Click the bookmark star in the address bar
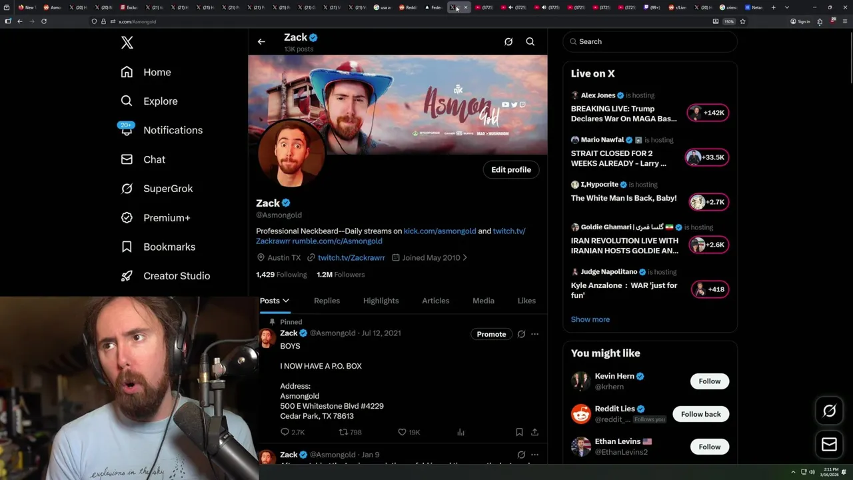This screenshot has width=853, height=480. [742, 21]
